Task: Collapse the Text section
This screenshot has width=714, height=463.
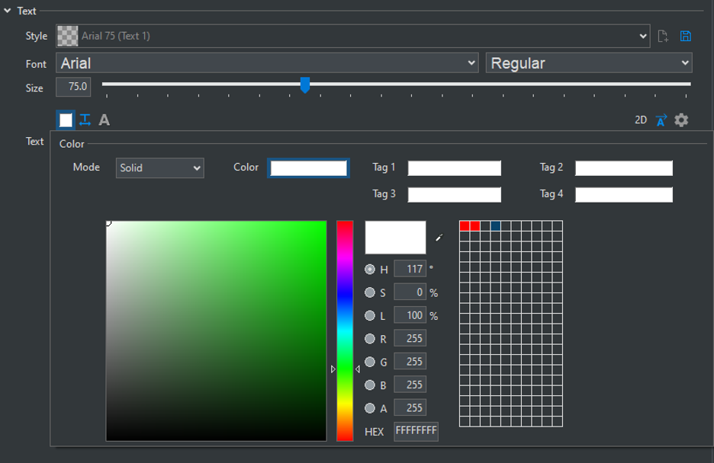Action: coord(8,11)
